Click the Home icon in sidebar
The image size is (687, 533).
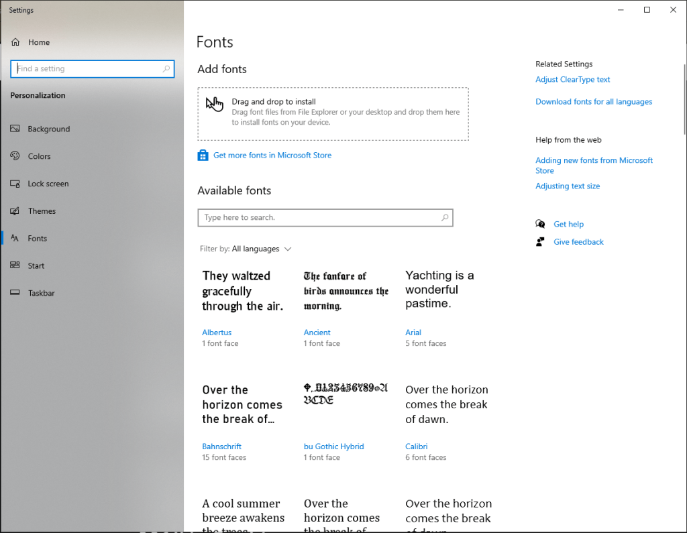(x=15, y=42)
